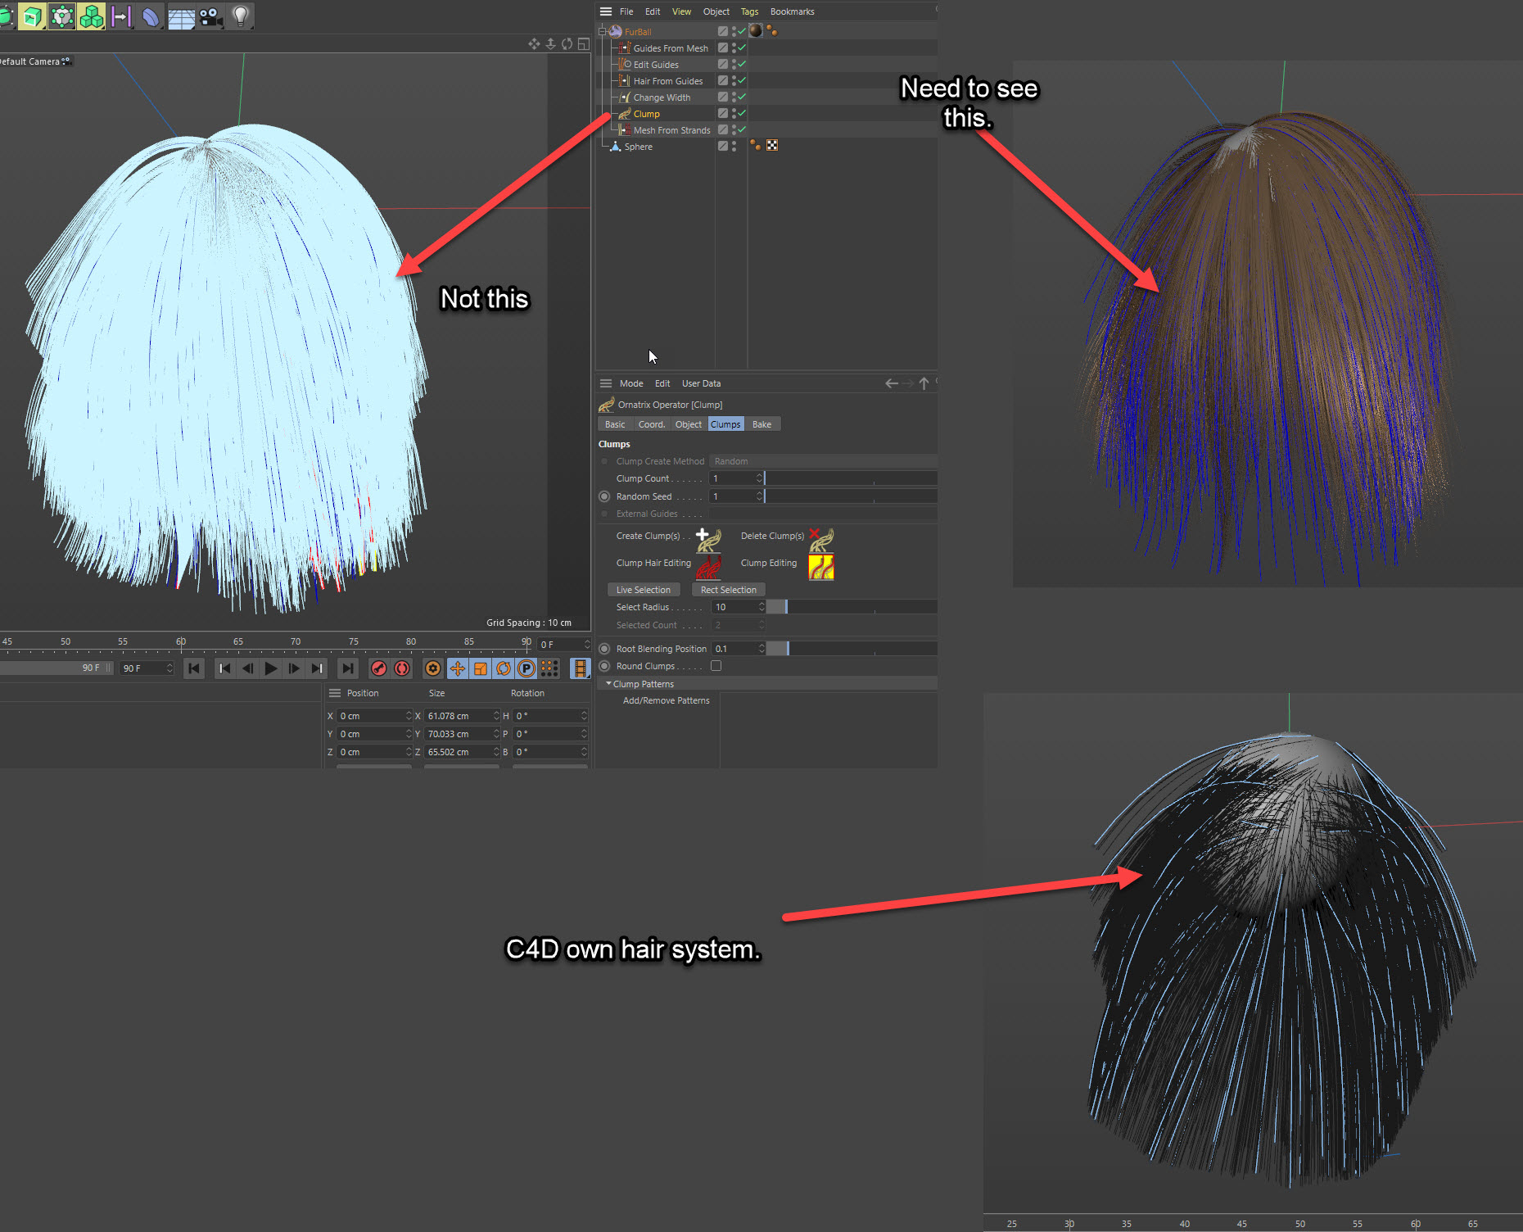Viewport: 1523px width, 1232px height.
Task: Click the Create Clump(s) icon
Action: pyautogui.click(x=708, y=539)
